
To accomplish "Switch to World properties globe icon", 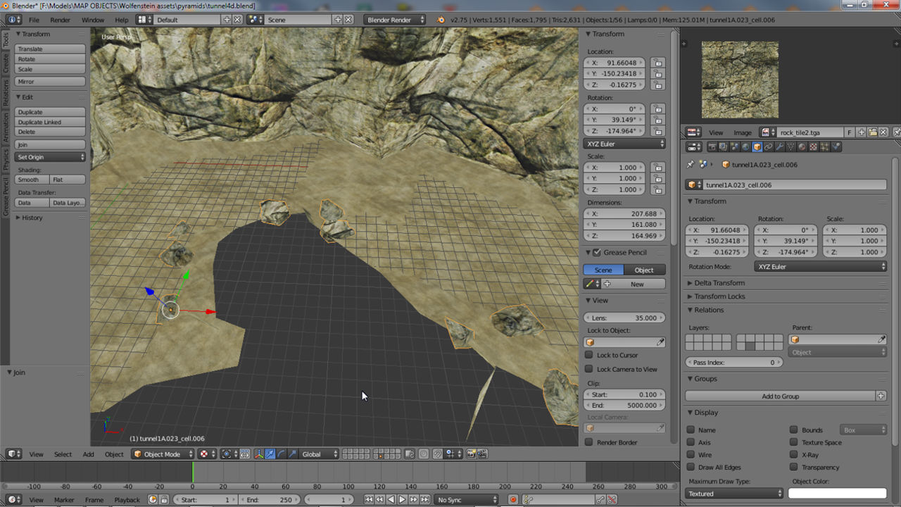I will tap(745, 147).
